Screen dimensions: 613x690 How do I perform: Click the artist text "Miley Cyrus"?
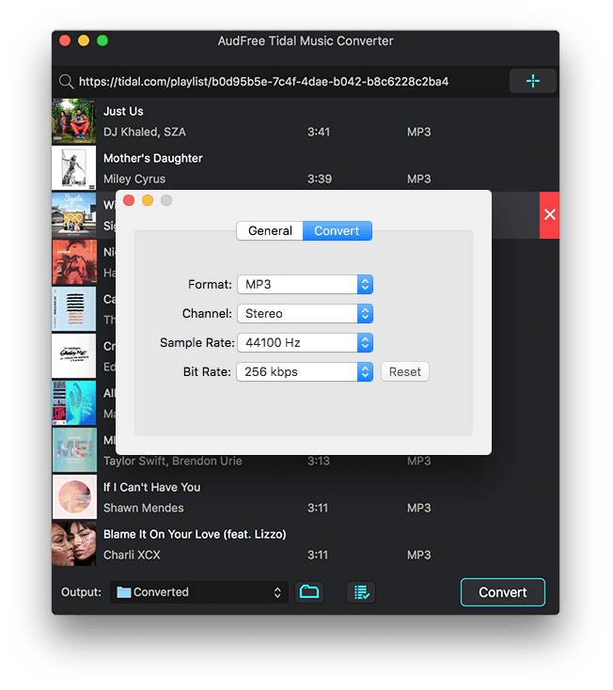pos(134,180)
